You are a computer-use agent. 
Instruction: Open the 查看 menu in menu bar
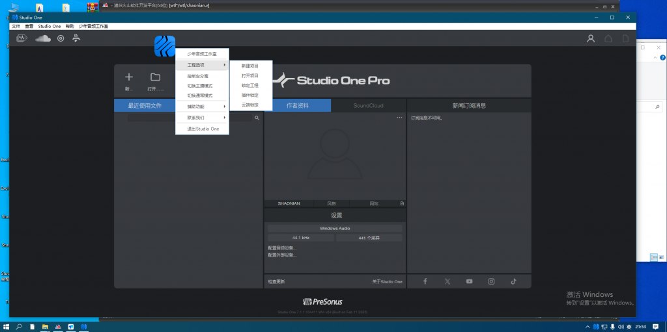[29, 27]
